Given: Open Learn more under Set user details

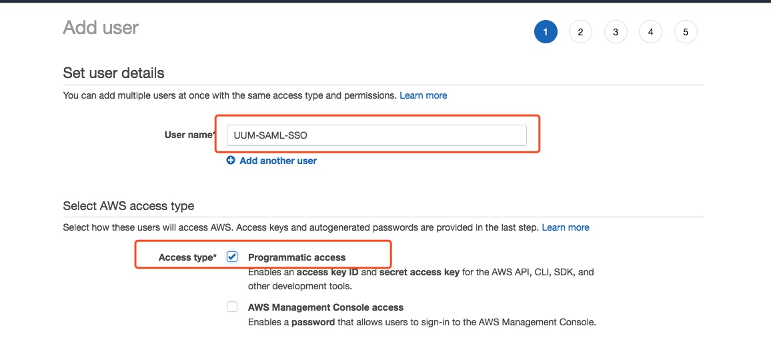Looking at the screenshot, I should pos(424,95).
